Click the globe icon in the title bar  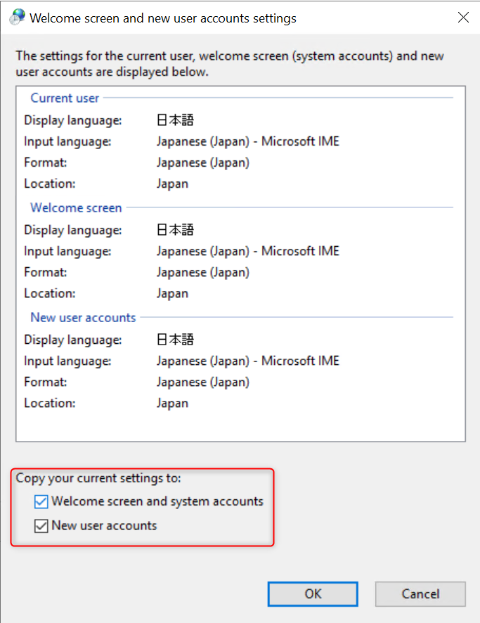point(17,18)
